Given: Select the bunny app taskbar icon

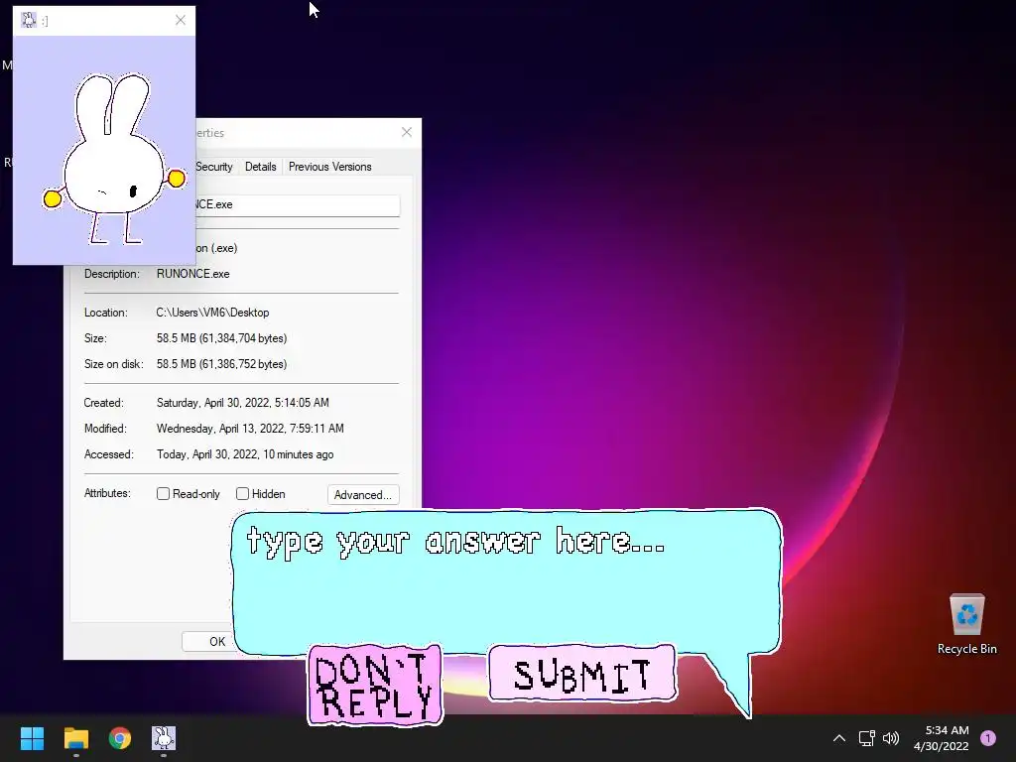Looking at the screenshot, I should coord(164,738).
